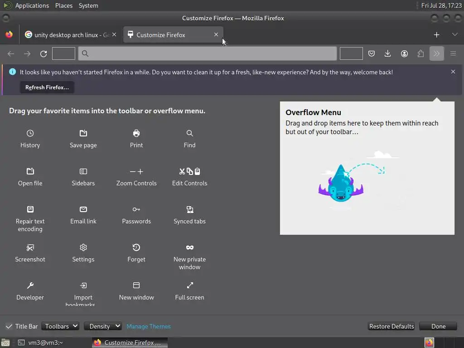Click the forward navigation arrow

tap(27, 53)
